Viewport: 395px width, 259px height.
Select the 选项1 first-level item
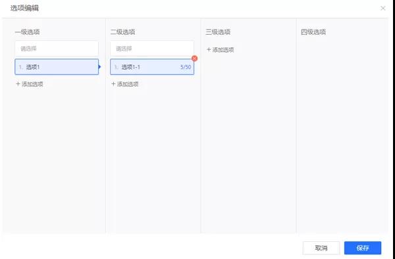pyautogui.click(x=57, y=67)
